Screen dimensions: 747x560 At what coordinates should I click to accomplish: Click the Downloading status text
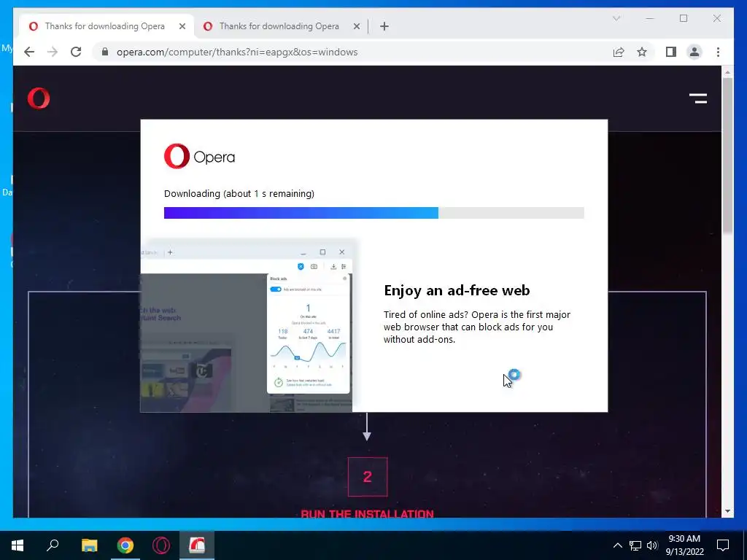[239, 193]
